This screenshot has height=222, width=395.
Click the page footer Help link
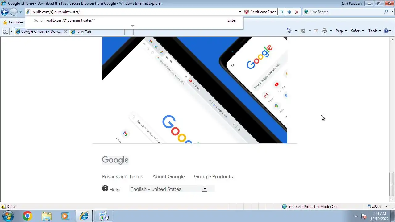111,189
